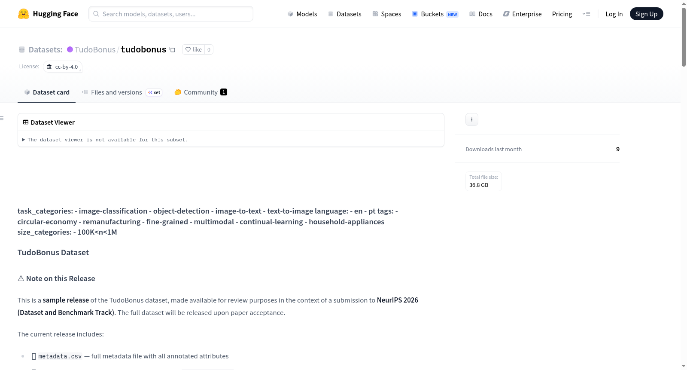This screenshot has height=370, width=687.
Task: Click the Downloads last month count 9
Action: pyautogui.click(x=618, y=149)
